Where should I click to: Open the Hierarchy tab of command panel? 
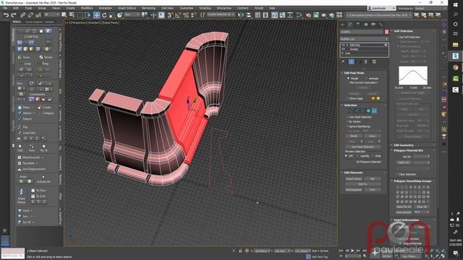click(x=358, y=25)
